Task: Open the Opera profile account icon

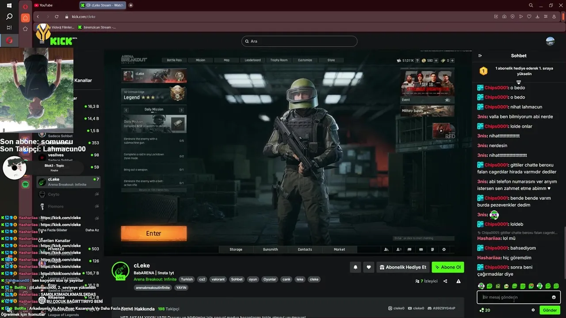Action: pyautogui.click(x=554, y=16)
